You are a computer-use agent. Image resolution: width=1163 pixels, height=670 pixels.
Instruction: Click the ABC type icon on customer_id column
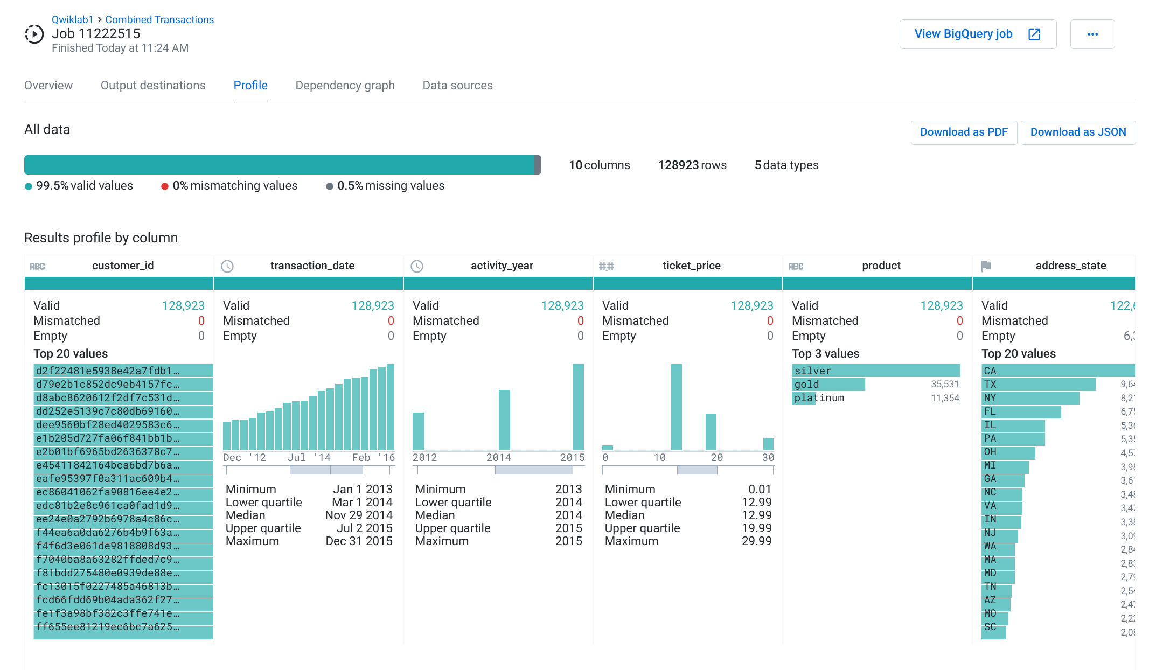coord(38,266)
